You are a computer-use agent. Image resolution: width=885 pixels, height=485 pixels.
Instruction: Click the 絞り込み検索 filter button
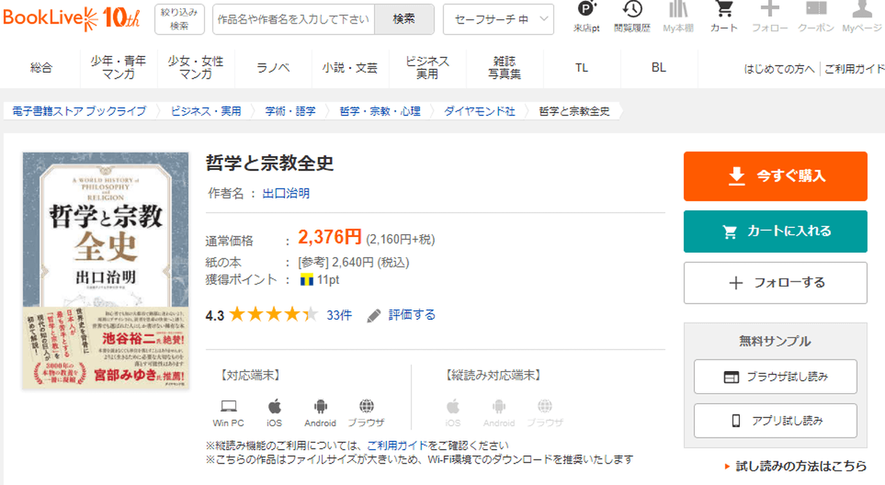click(179, 19)
